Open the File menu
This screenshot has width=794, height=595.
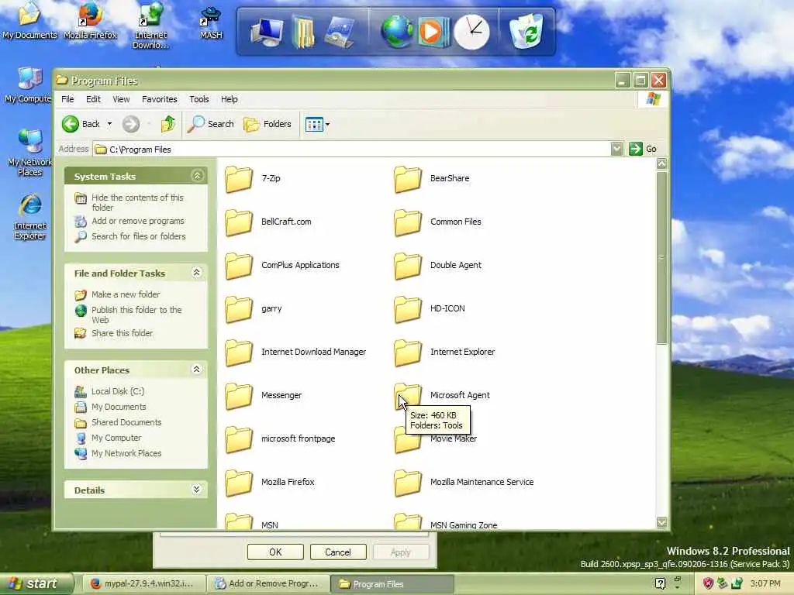coord(67,99)
